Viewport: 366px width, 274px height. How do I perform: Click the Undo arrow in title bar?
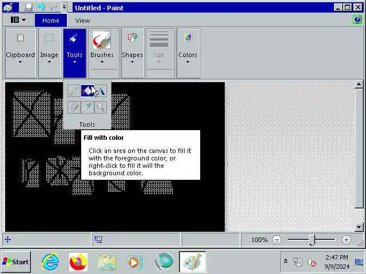41,7
